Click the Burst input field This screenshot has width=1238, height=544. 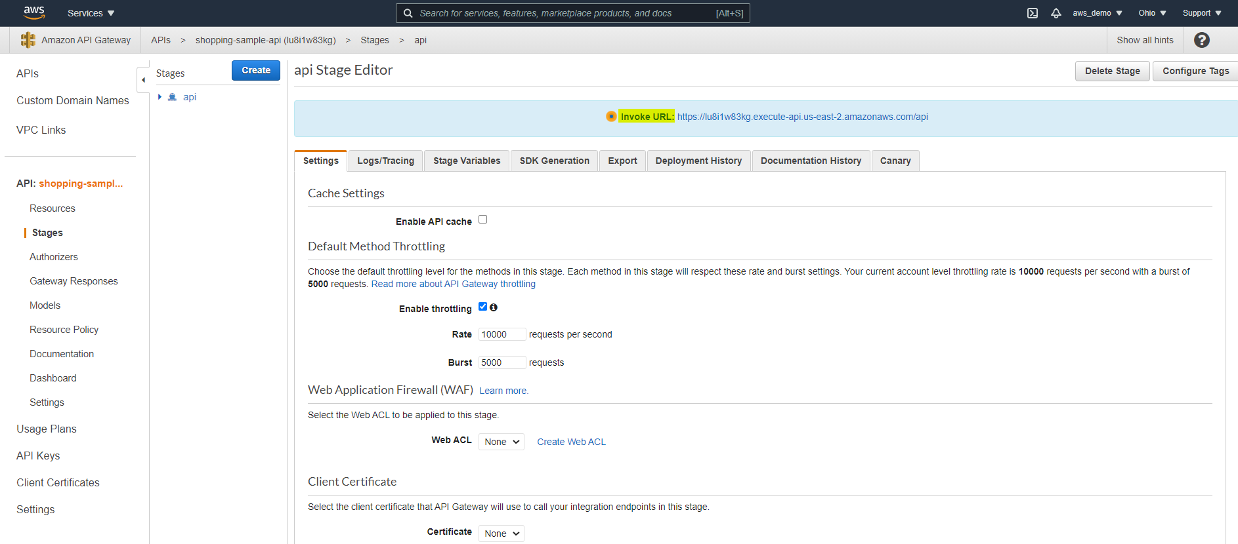point(502,362)
